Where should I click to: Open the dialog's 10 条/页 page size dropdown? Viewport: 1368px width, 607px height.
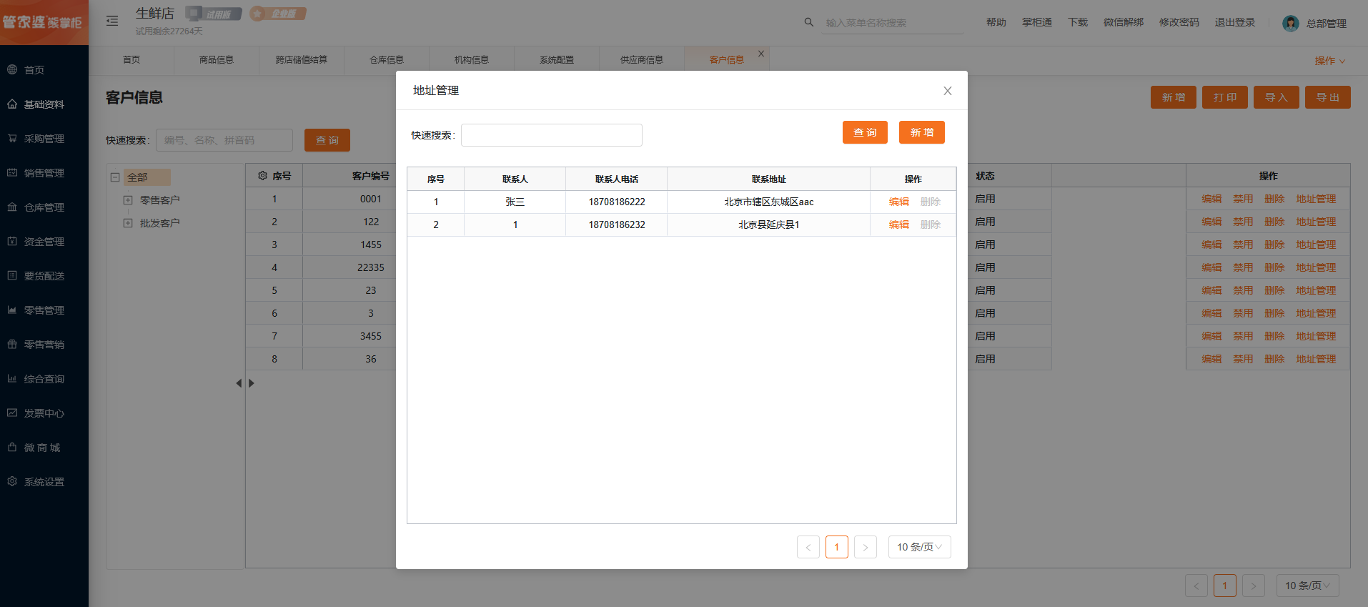pos(919,547)
